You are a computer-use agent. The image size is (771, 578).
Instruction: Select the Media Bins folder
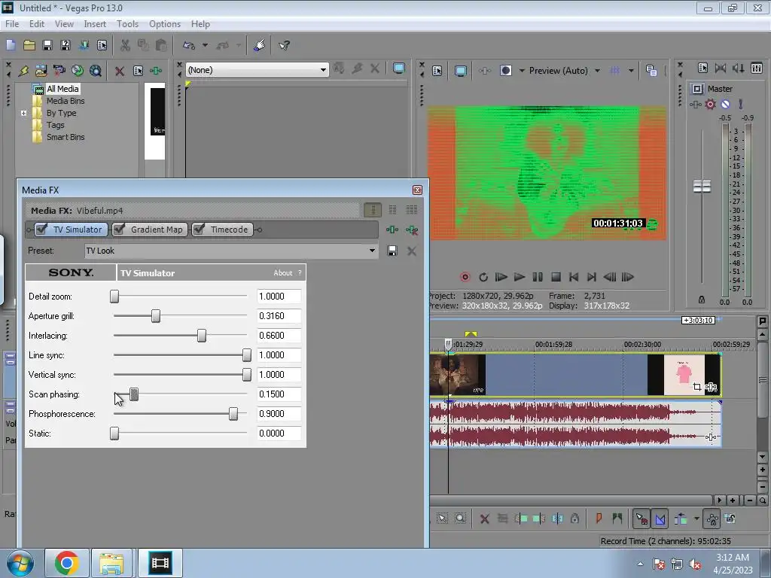(66, 101)
